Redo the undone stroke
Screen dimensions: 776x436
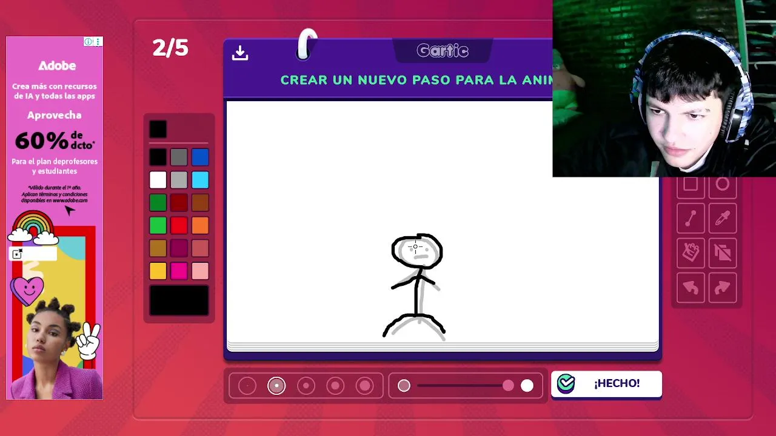(722, 288)
